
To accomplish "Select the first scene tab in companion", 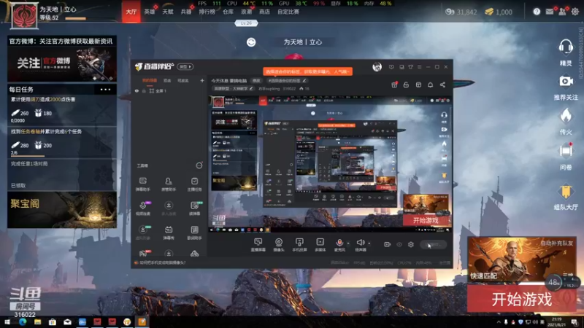I will (150, 80).
